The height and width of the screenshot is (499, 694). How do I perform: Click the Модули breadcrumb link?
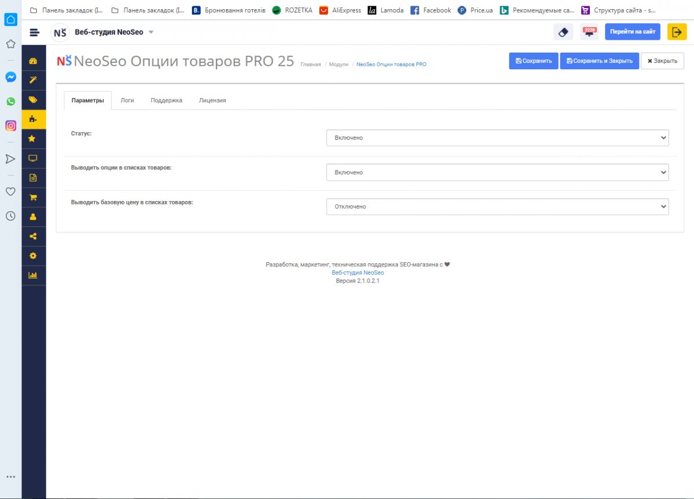pos(339,64)
